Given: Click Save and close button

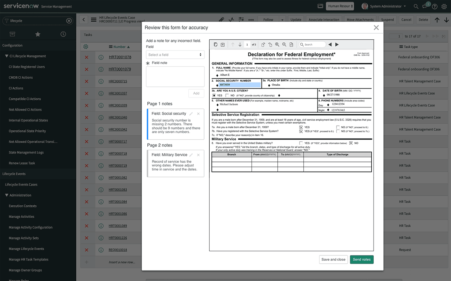Looking at the screenshot, I should pos(333,259).
